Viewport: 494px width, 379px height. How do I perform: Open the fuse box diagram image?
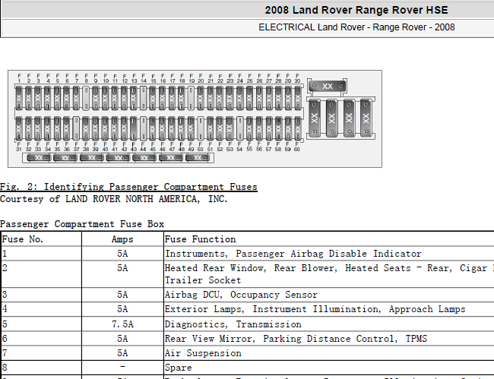[x=195, y=118]
